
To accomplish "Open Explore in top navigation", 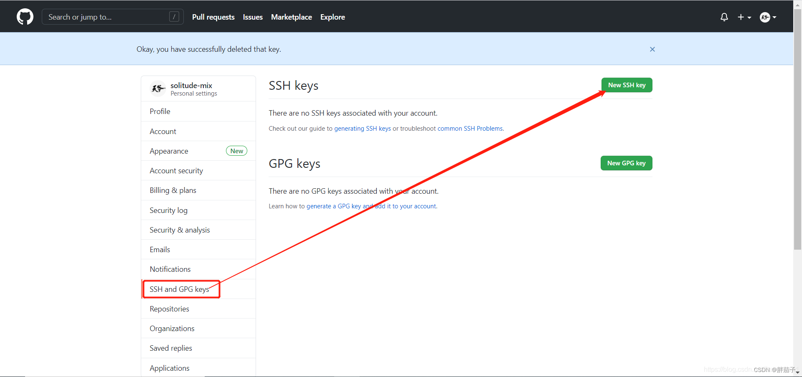I will pos(332,17).
